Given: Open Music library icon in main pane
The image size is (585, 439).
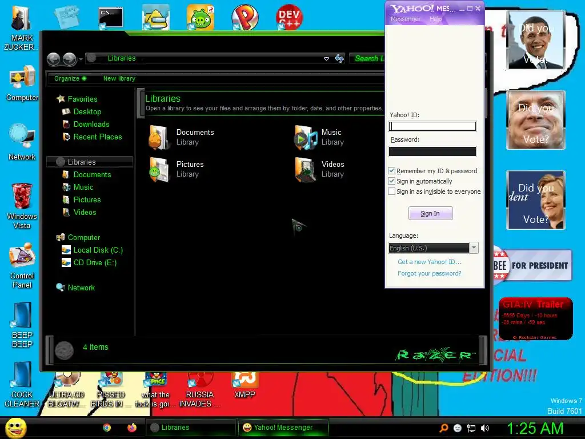Looking at the screenshot, I should [305, 137].
